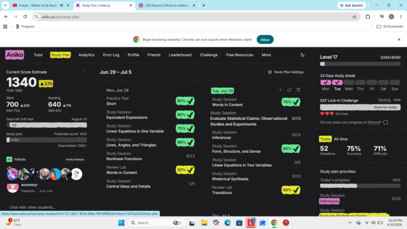
Task: Click the Study plan progress slider
Action: (46, 140)
